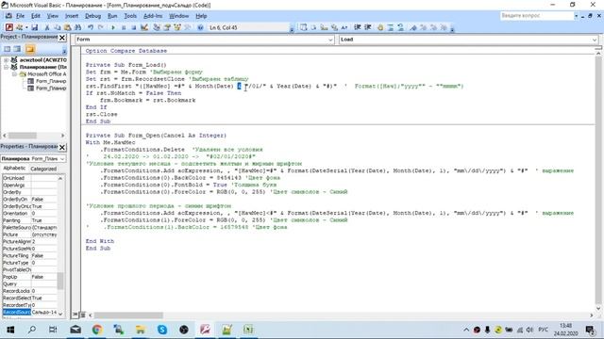Open the Edit menu
Screen dimensions: 604x339
click(36, 16)
